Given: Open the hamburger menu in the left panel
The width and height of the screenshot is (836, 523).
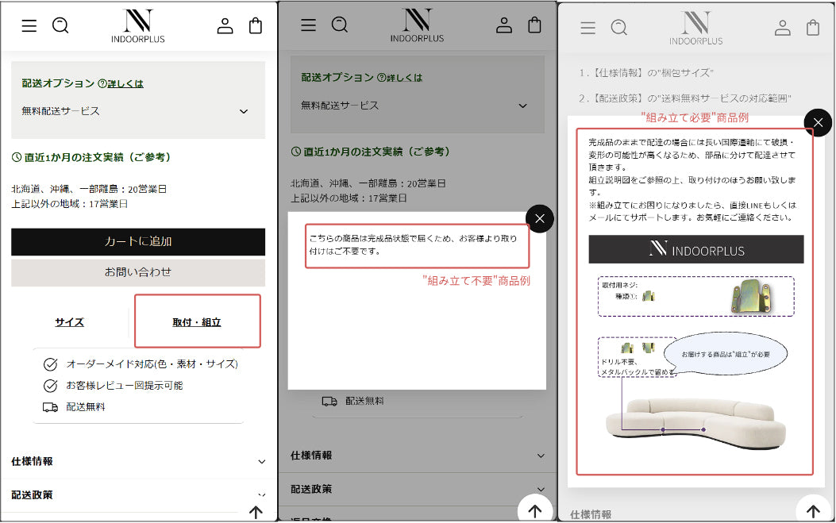Looking at the screenshot, I should [29, 25].
